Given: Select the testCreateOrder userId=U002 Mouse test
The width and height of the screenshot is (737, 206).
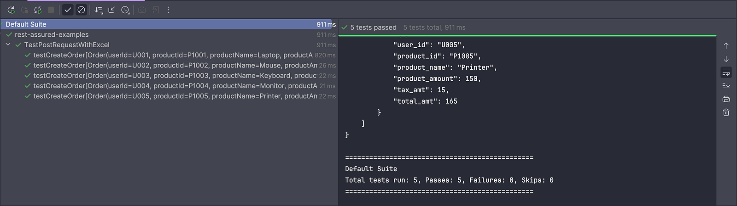Looking at the screenshot, I should (175, 66).
